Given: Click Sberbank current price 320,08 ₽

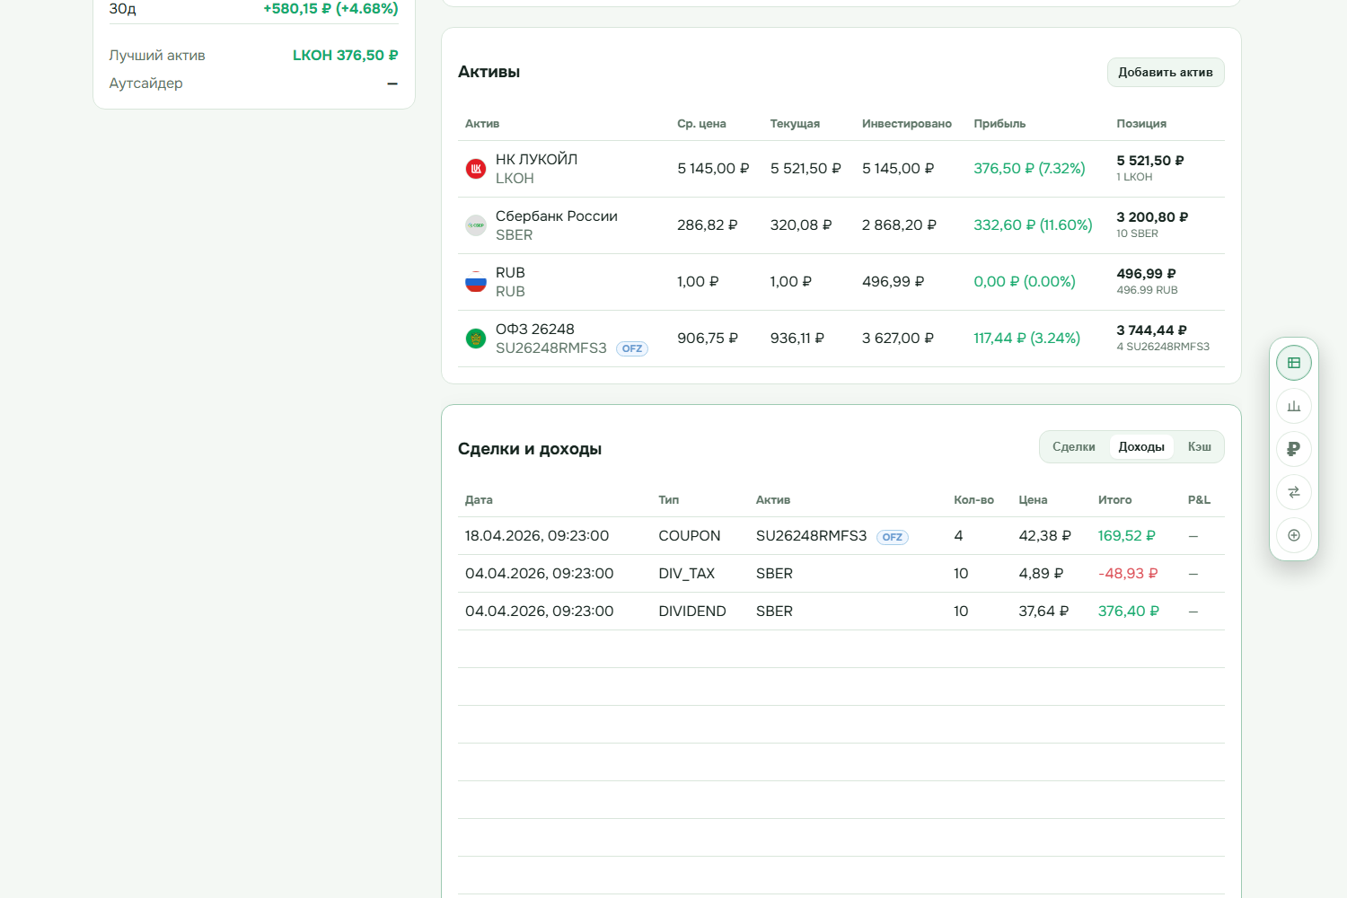Looking at the screenshot, I should click(x=801, y=224).
